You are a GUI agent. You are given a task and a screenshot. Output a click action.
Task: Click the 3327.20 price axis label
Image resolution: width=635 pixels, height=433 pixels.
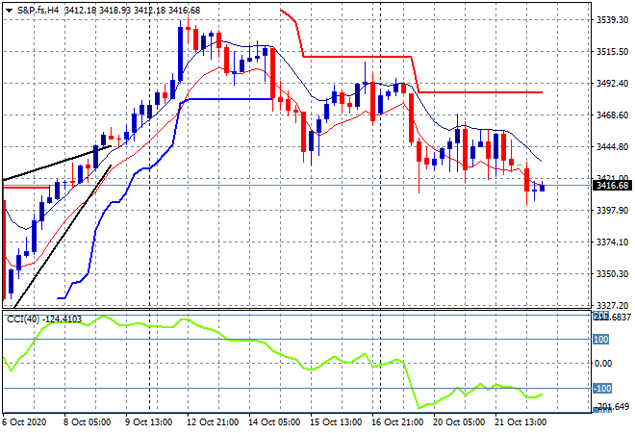pos(612,305)
